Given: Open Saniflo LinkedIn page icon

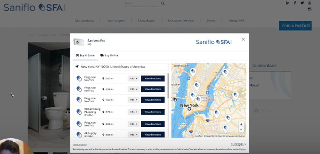Looking at the screenshot, I should (x=288, y=3).
